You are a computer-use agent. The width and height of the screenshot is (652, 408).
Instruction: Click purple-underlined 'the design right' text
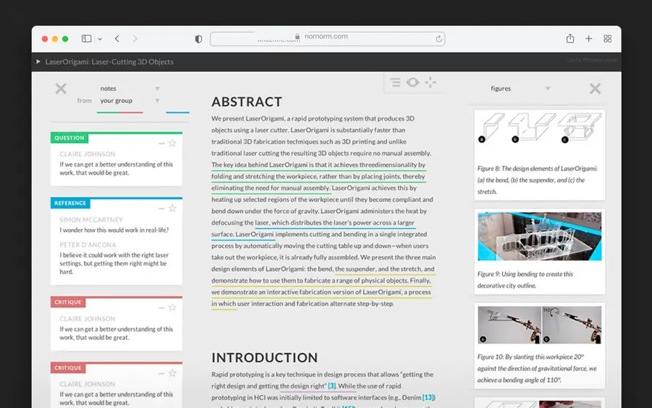(303, 386)
